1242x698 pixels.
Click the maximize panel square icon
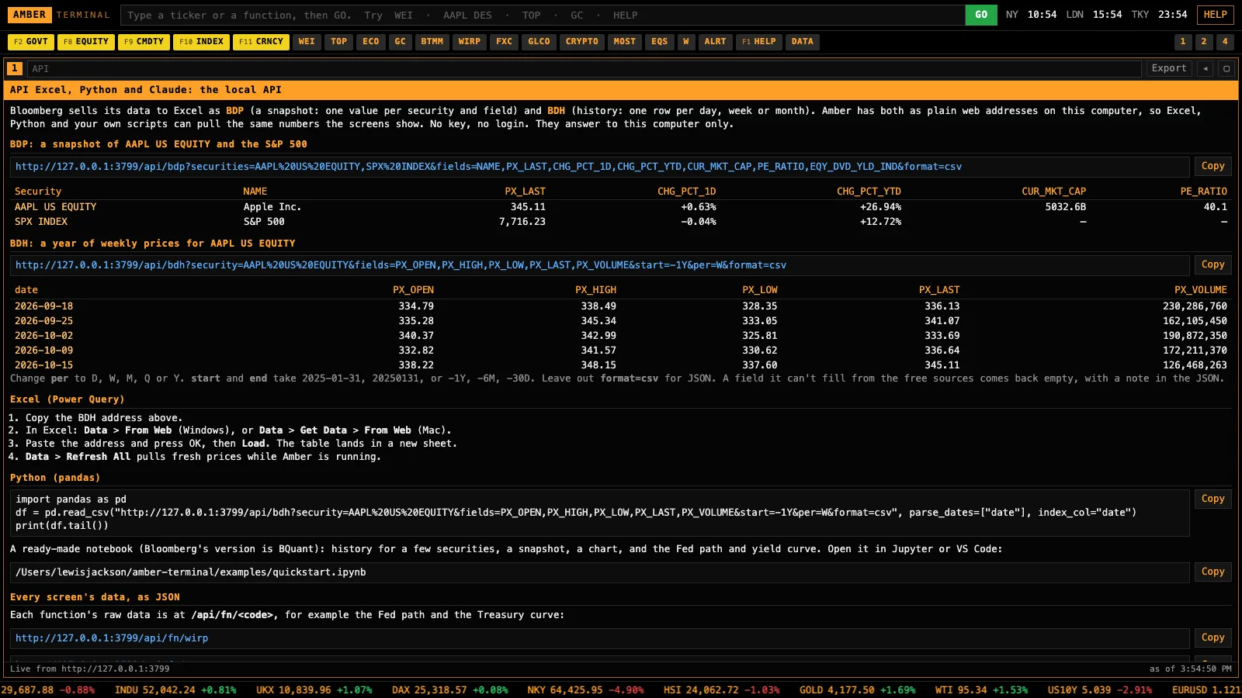[1226, 68]
